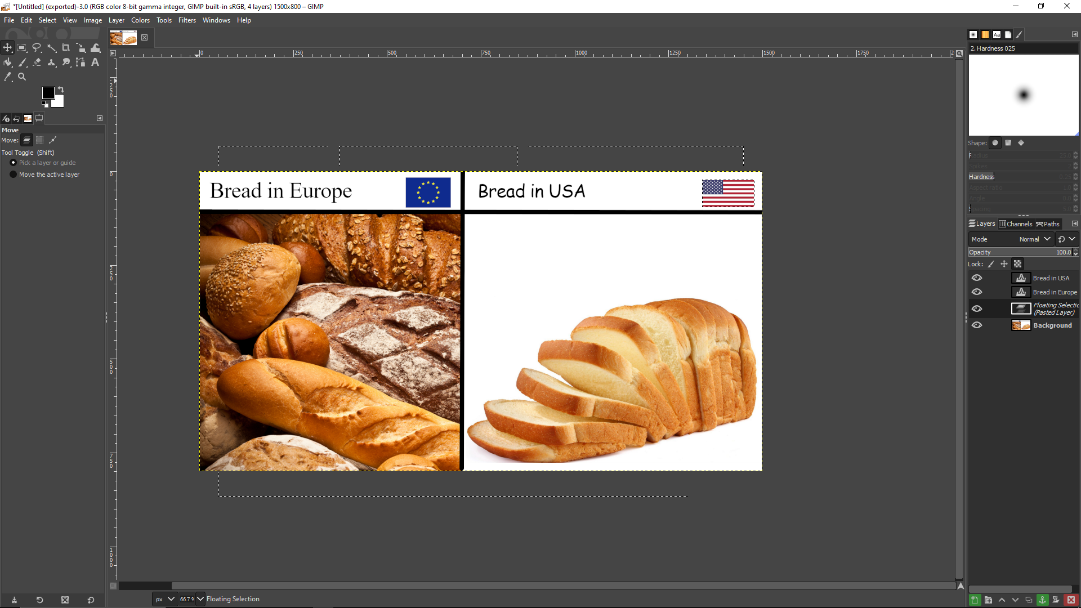The image size is (1081, 608).
Task: Set Move mode to path
Action: pos(53,140)
